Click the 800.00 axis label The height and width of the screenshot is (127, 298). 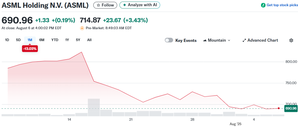click(291, 62)
